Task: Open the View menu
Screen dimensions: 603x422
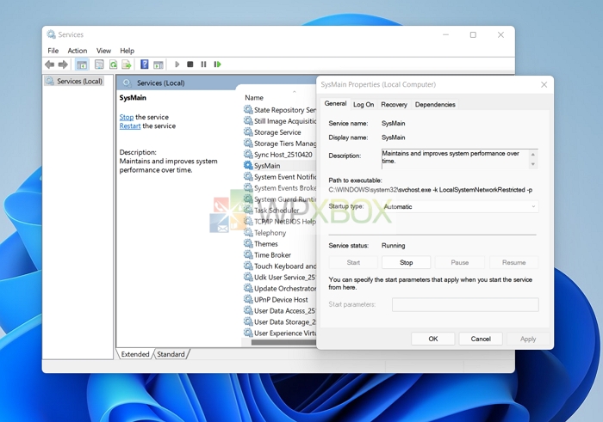Action: pos(103,51)
